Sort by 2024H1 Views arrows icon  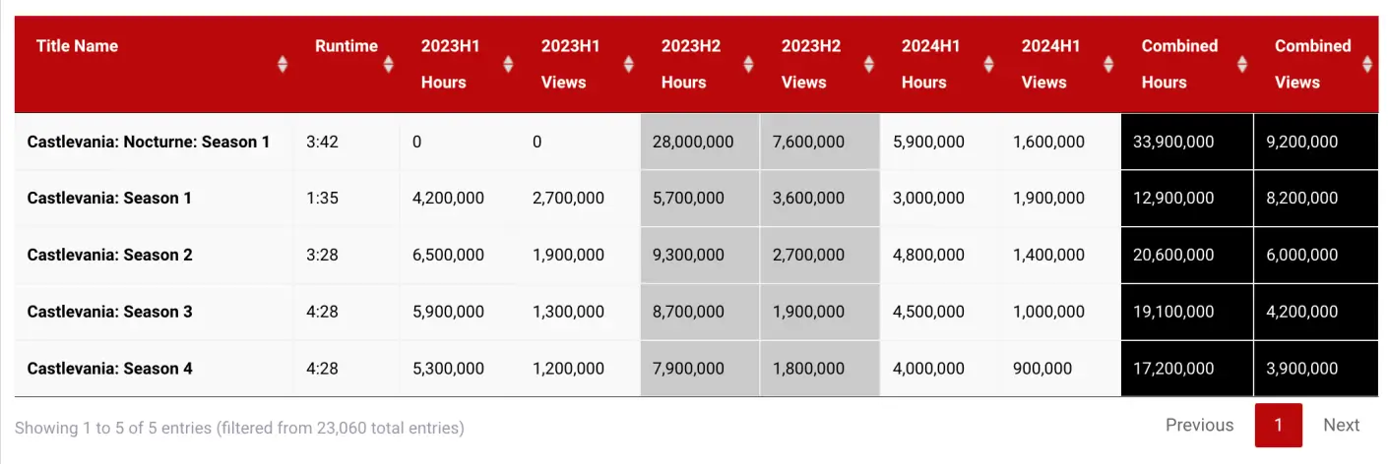pos(1108,64)
